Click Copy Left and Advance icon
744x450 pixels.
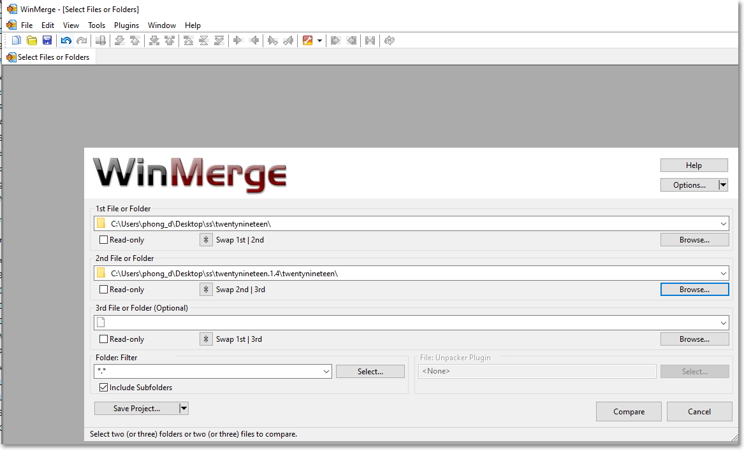coord(288,41)
